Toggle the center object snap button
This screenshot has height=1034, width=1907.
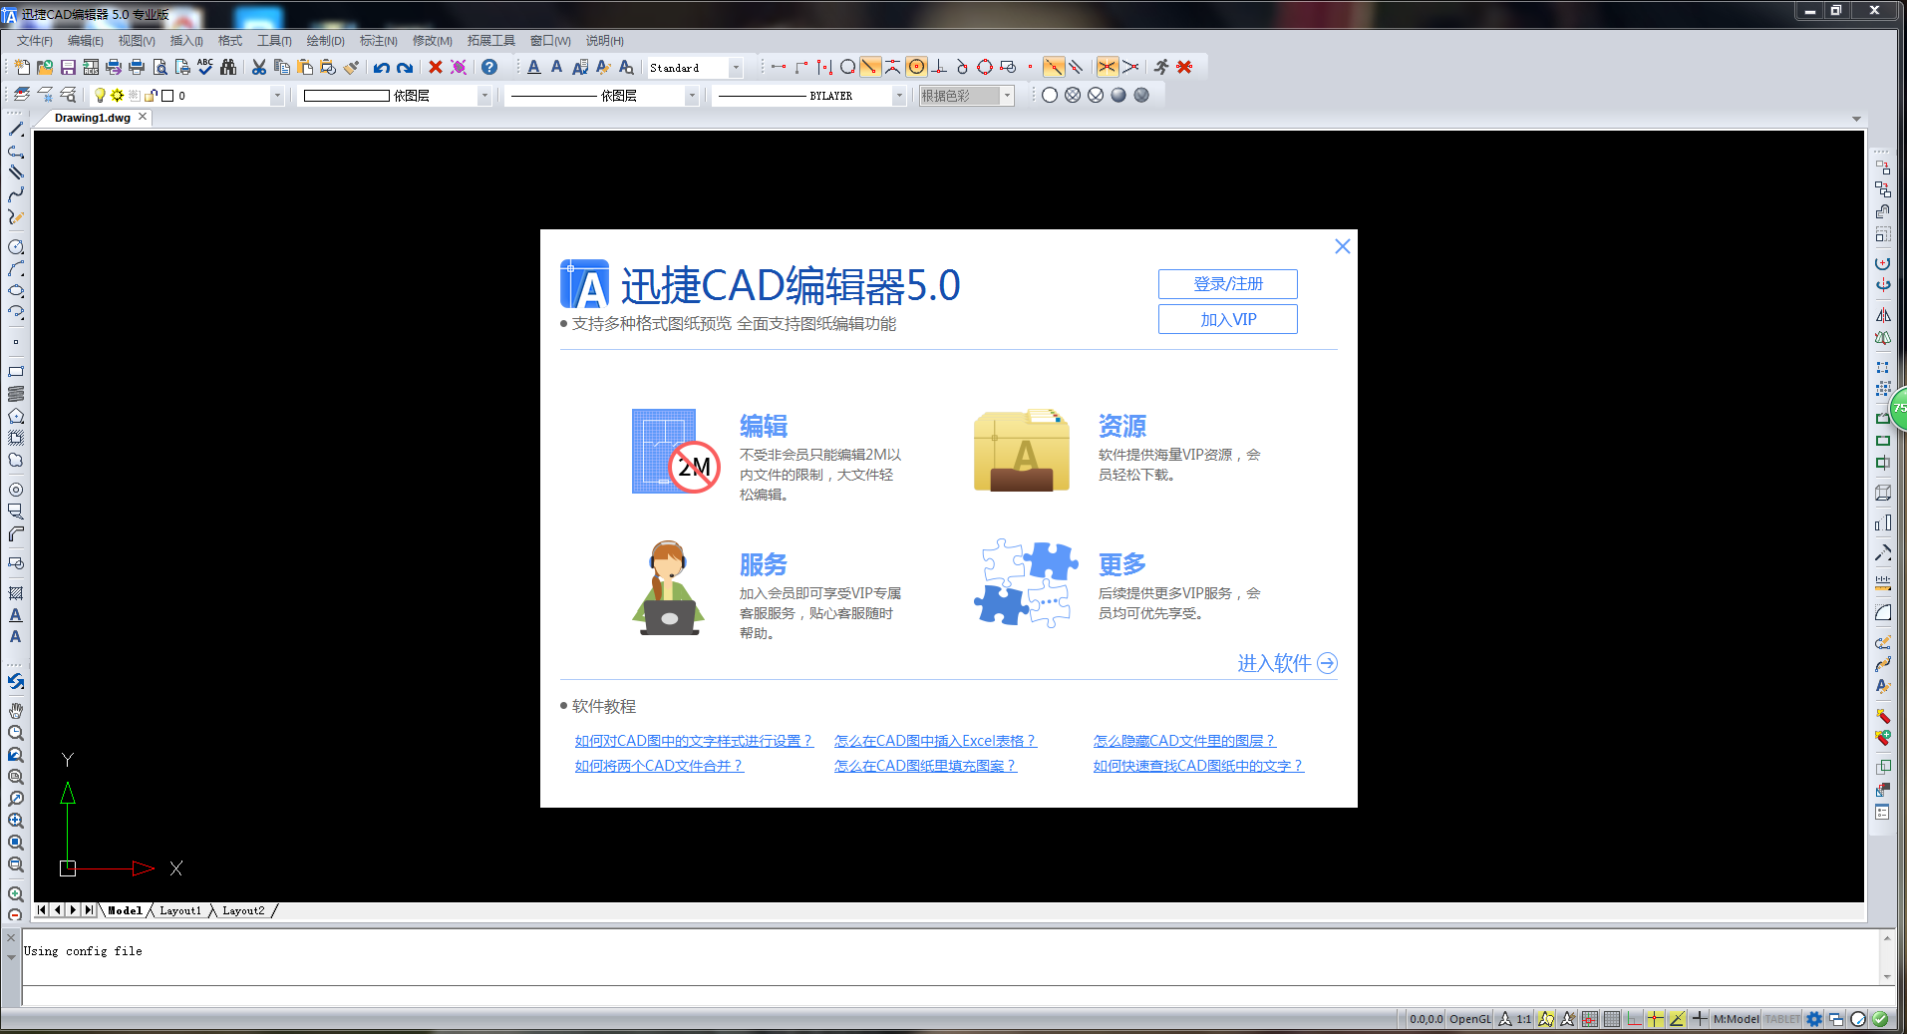click(x=916, y=67)
